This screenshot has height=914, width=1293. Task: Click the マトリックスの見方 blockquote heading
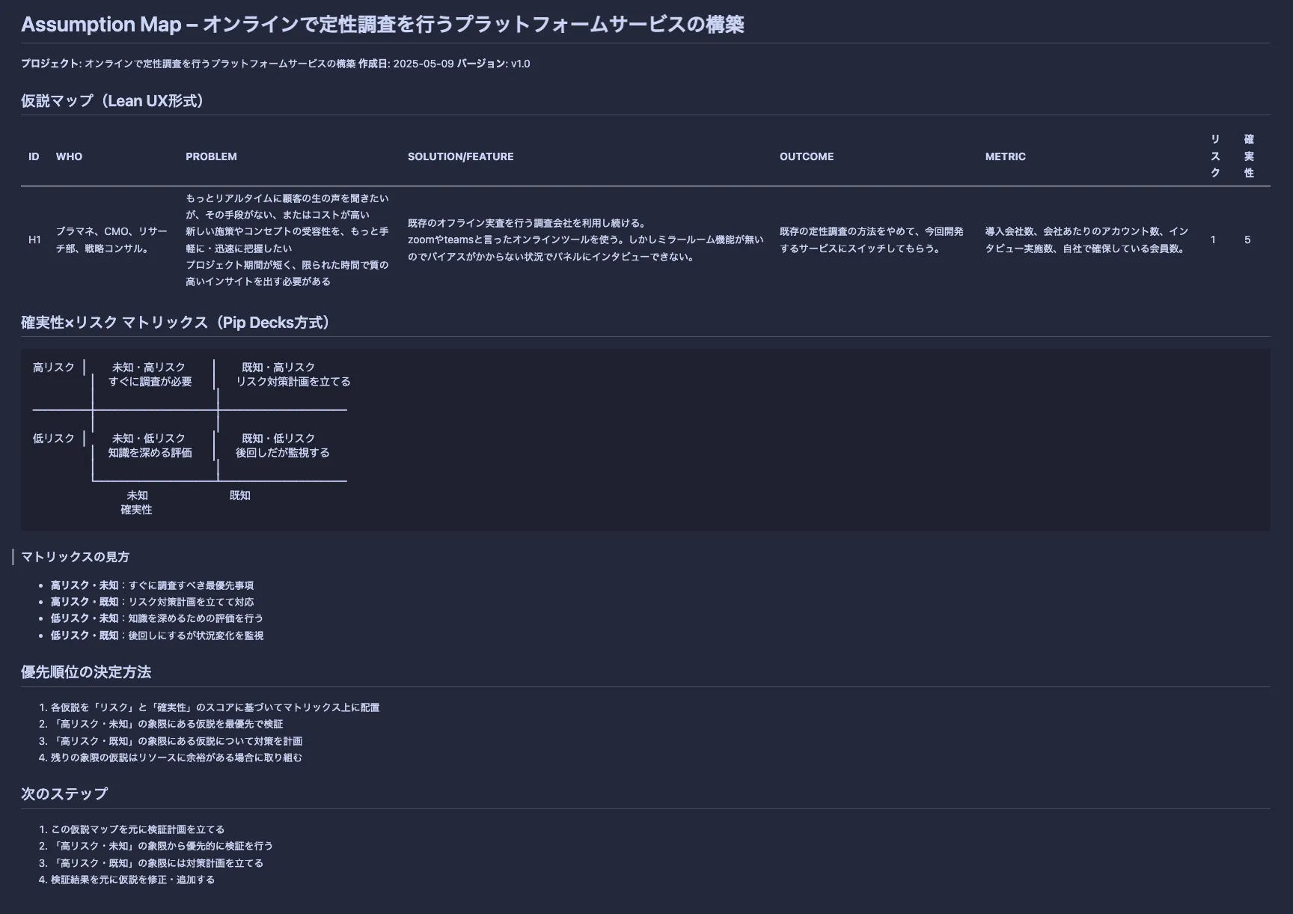75,557
